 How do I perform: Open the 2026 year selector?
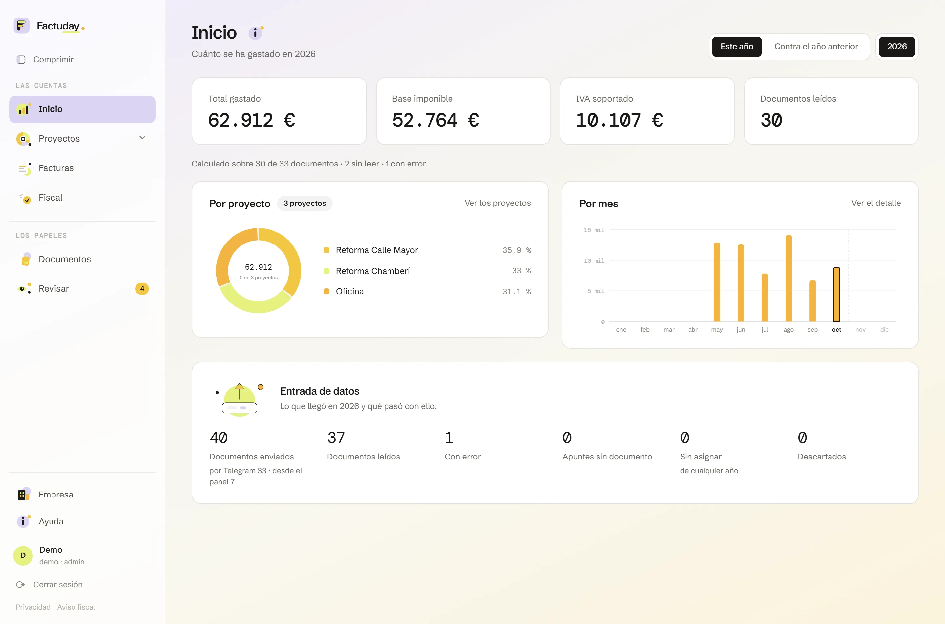[x=897, y=47]
